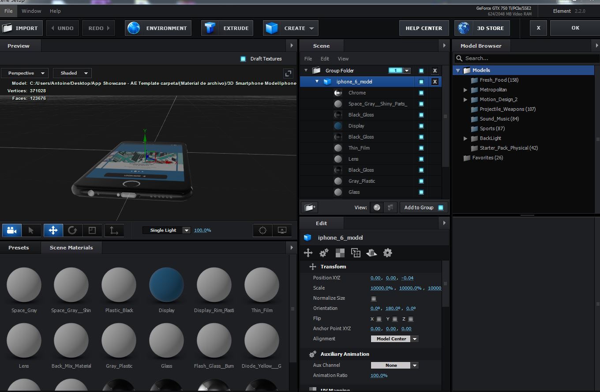The width and height of the screenshot is (600, 392).
Task: Toggle visibility of Chrome material
Action: (421, 93)
